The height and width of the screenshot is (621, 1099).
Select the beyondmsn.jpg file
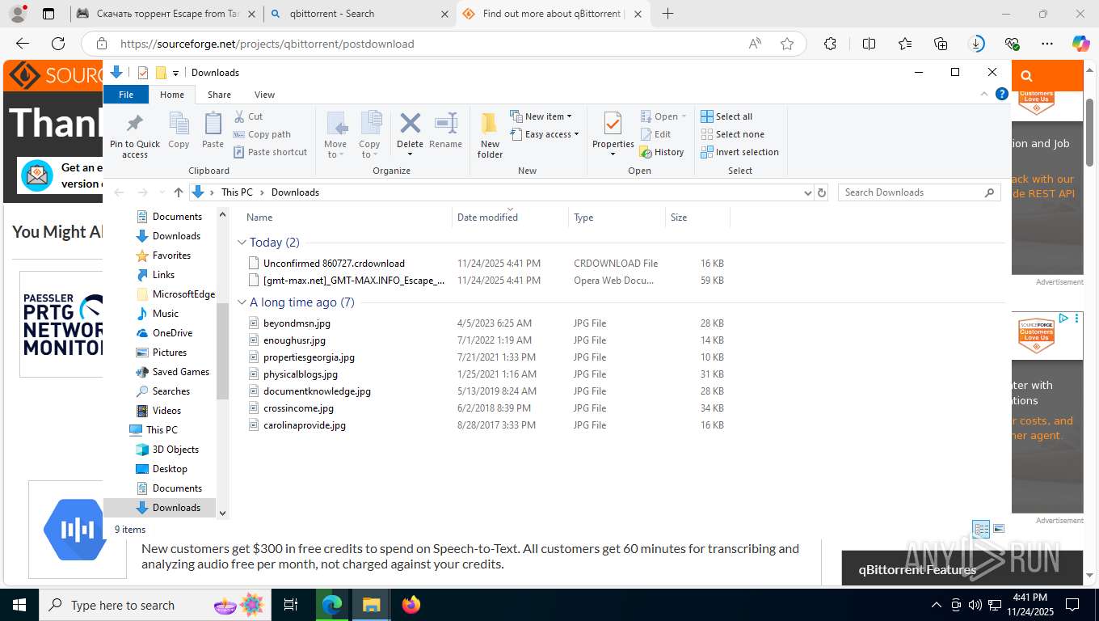click(297, 323)
